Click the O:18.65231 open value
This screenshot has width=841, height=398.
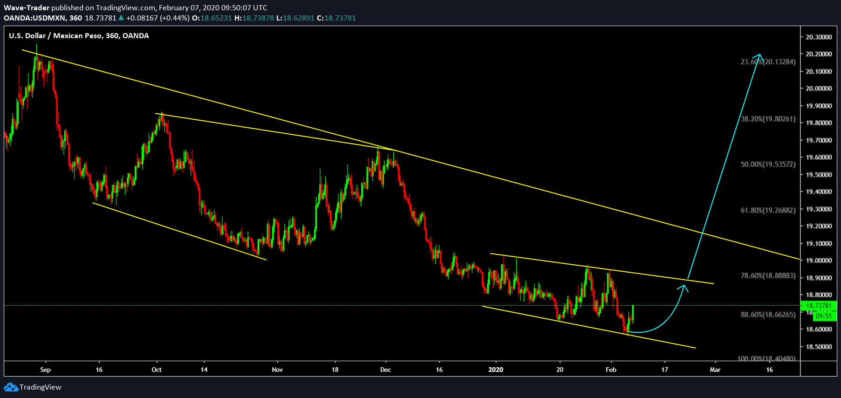point(212,18)
